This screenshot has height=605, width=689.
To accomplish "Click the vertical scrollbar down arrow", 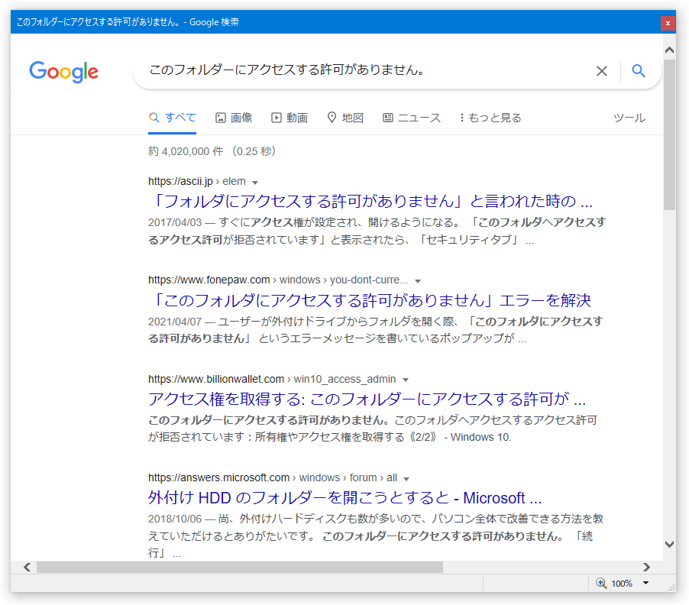I will (x=669, y=544).
